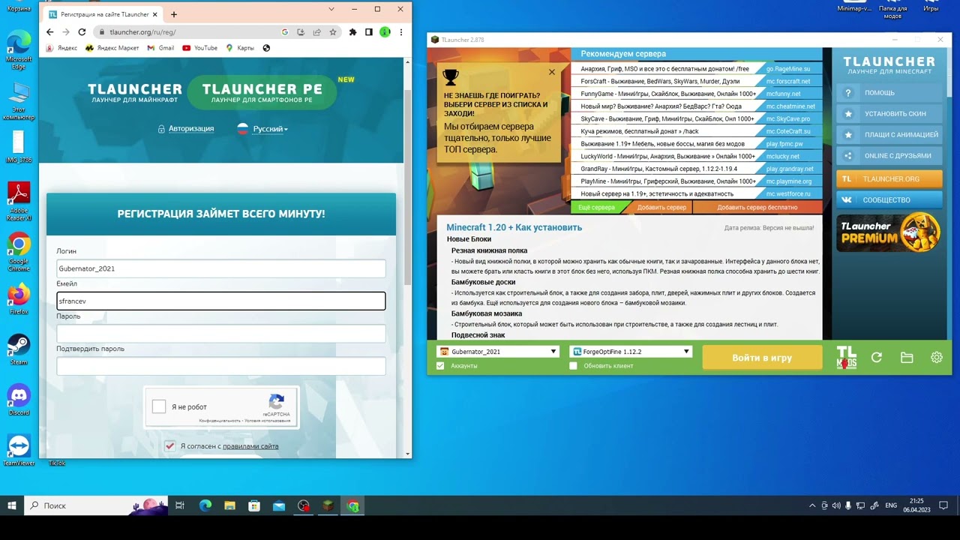
Task: Open the Карты (Maps) bookmark
Action: [240, 48]
